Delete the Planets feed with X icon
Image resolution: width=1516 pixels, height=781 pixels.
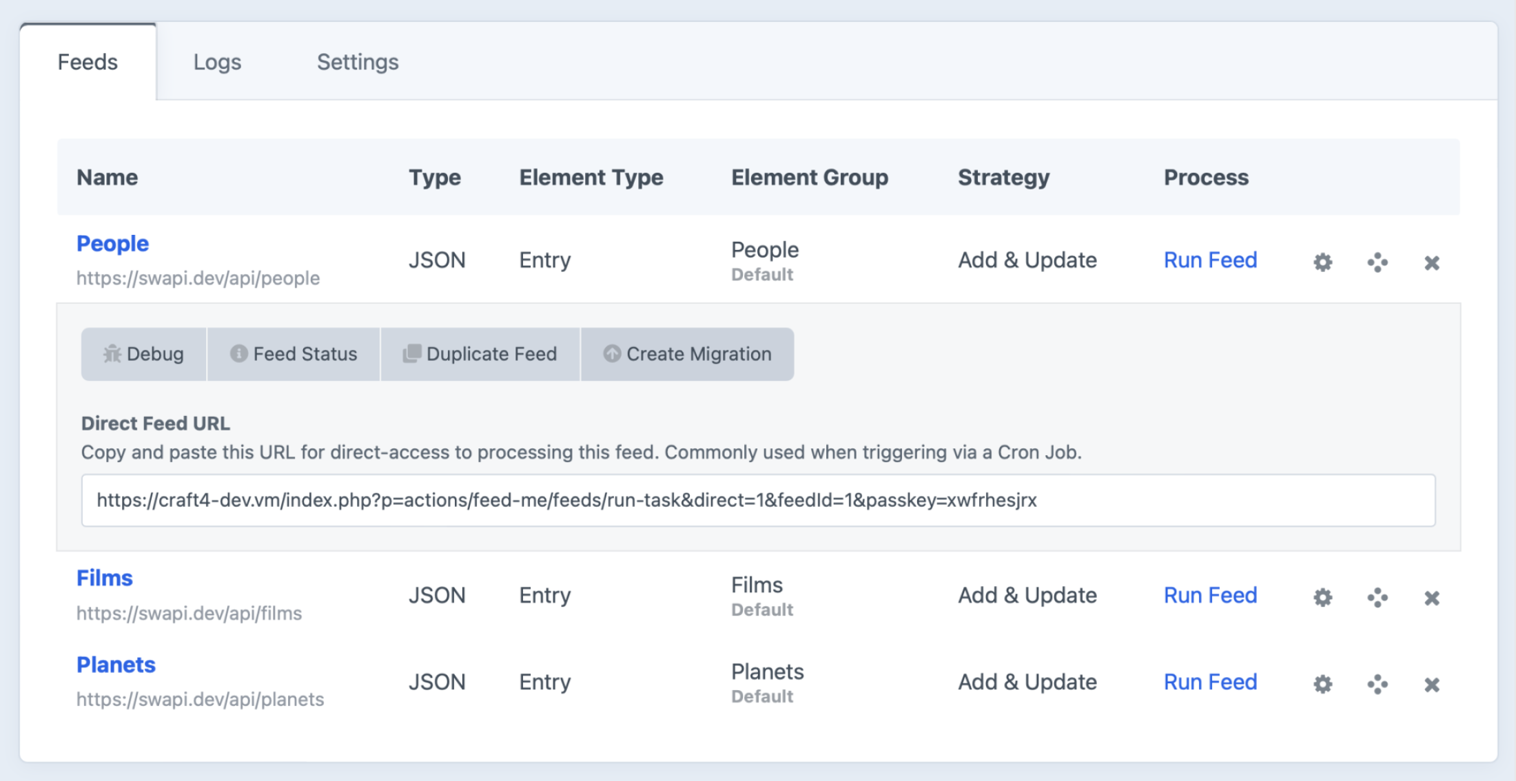pyautogui.click(x=1432, y=685)
